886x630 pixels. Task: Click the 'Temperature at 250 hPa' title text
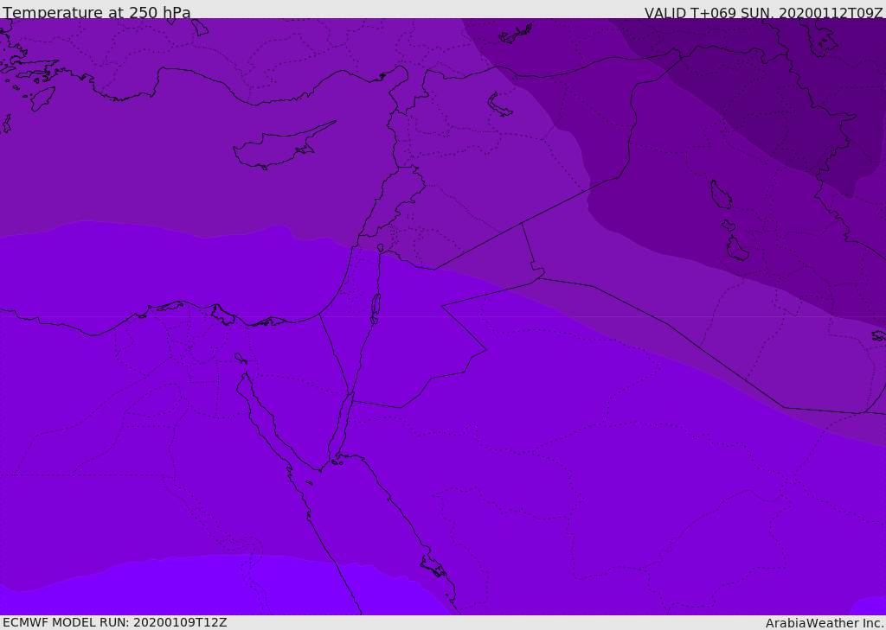tap(97, 12)
